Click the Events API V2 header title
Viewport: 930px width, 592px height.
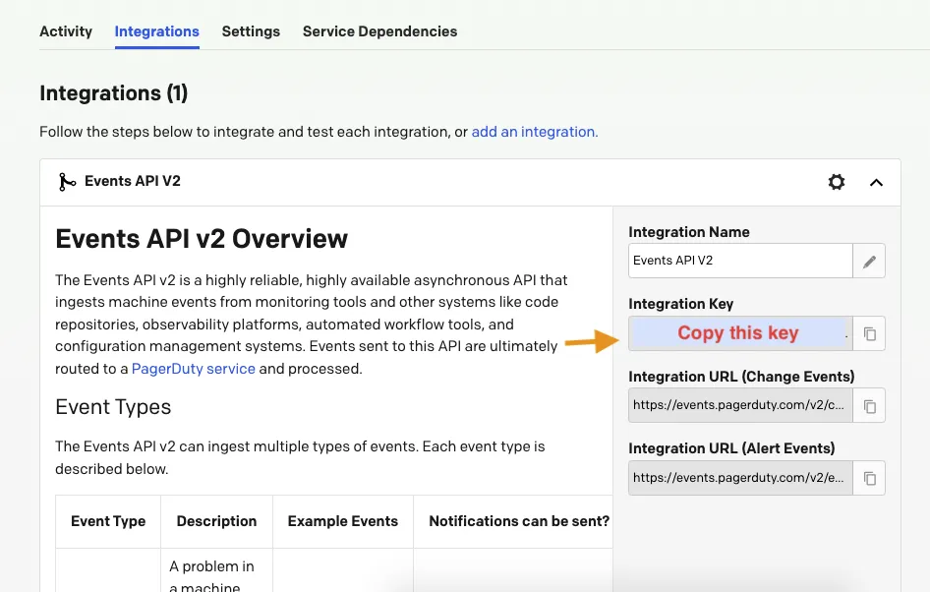coord(133,181)
